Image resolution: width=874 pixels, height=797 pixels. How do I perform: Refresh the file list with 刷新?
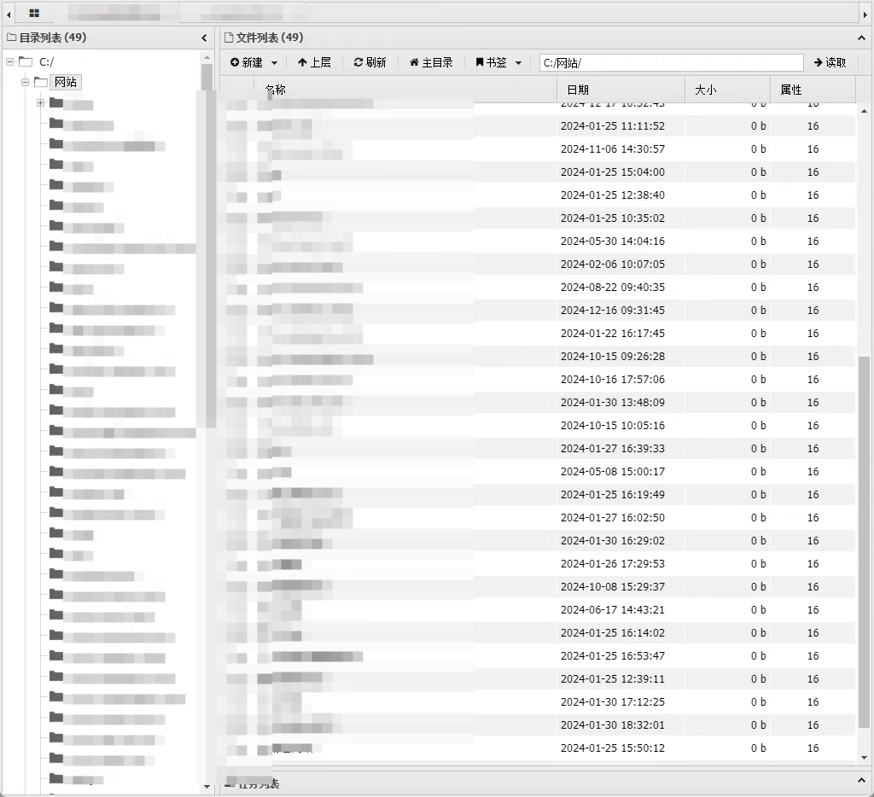[370, 62]
